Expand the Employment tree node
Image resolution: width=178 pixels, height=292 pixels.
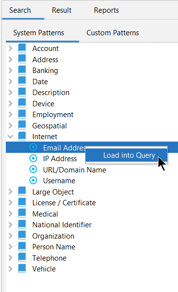coord(11,114)
